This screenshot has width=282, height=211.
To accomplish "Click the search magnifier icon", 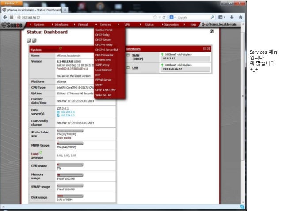I will pos(212,17).
